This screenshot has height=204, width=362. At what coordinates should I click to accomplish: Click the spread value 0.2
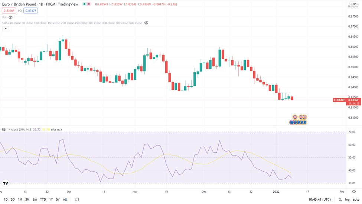click(20, 11)
